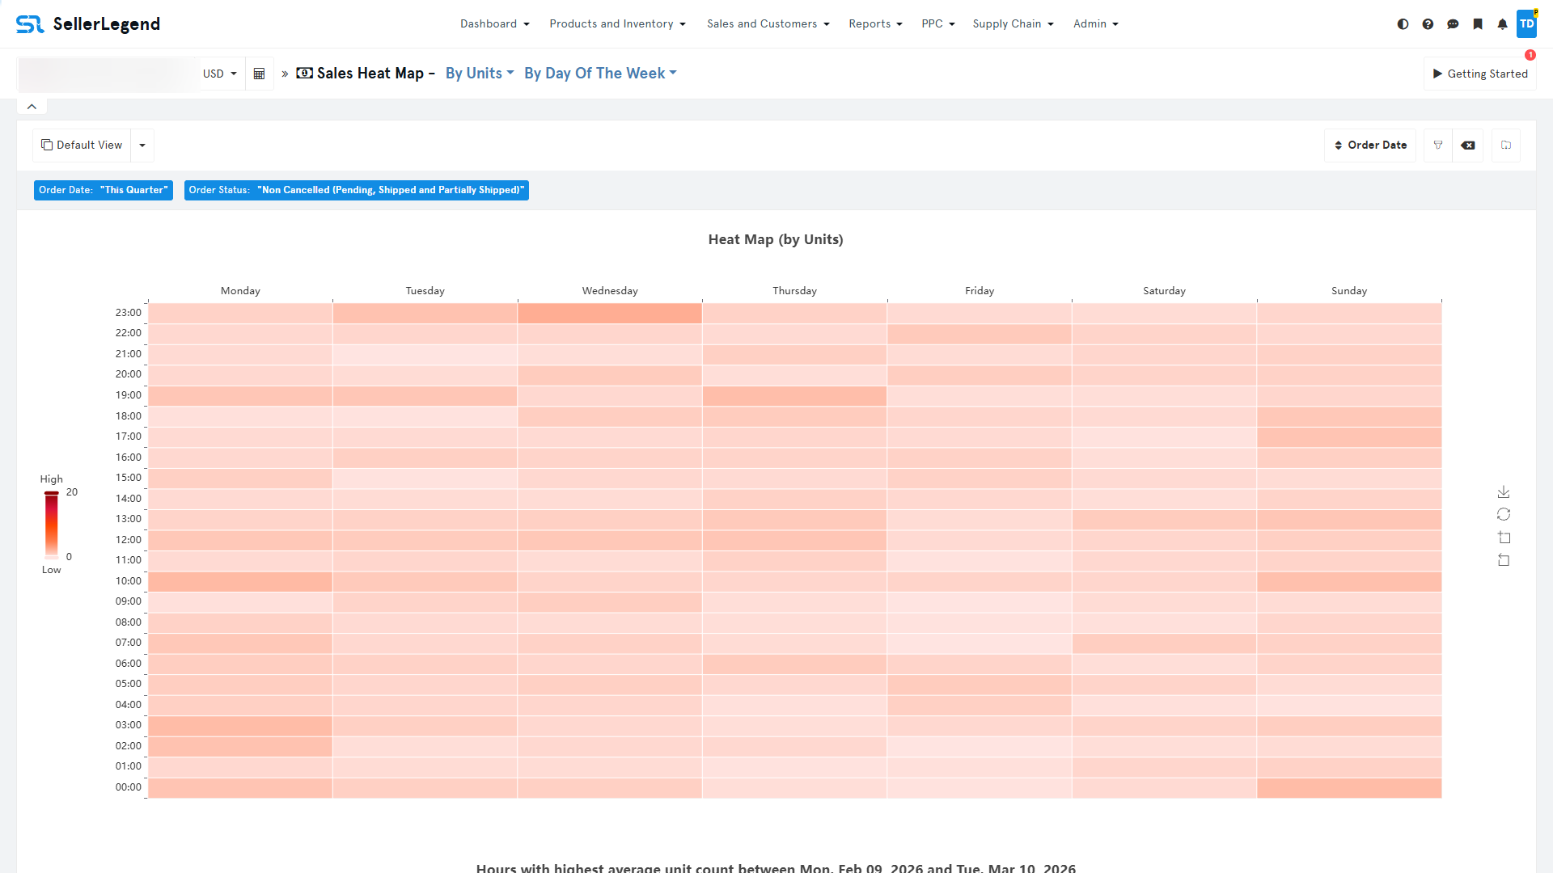Select the zoom selection tool beside the chart
This screenshot has height=873, width=1553.
tap(1504, 537)
